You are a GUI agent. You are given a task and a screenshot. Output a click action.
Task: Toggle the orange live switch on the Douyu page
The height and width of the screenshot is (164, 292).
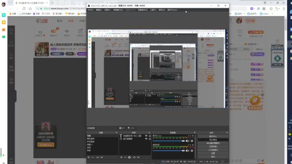coord(54,31)
